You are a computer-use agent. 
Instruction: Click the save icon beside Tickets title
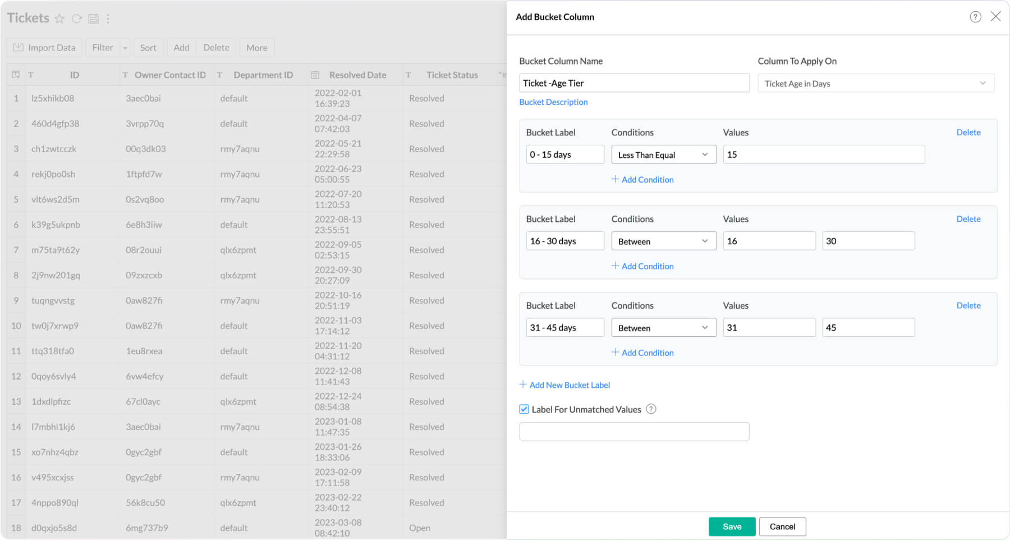pos(93,19)
